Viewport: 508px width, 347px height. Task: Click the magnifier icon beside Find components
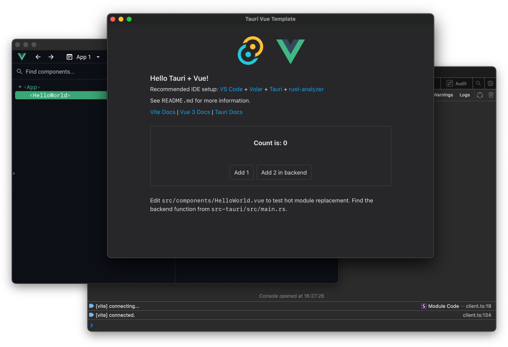click(19, 72)
